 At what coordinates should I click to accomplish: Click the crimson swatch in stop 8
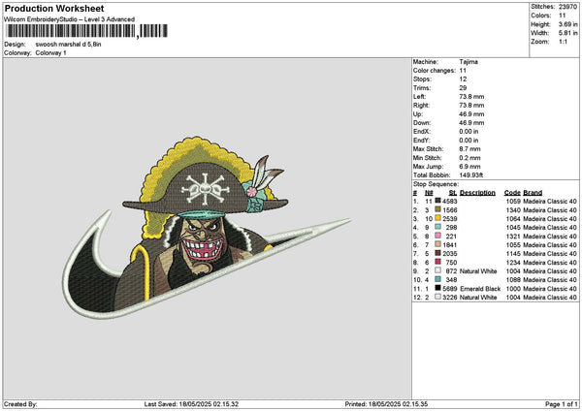438,262
